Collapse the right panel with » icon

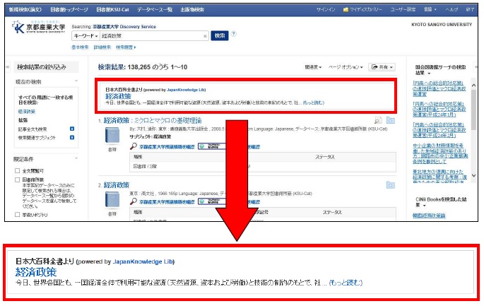(x=476, y=66)
